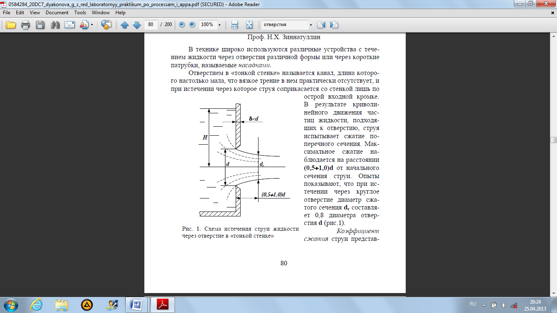
Task: Click the H dimension label in diagram
Action: coord(205,138)
